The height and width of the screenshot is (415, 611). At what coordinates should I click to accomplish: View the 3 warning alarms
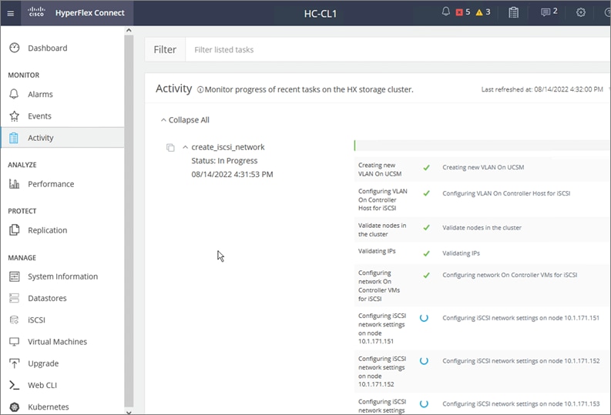(x=483, y=12)
